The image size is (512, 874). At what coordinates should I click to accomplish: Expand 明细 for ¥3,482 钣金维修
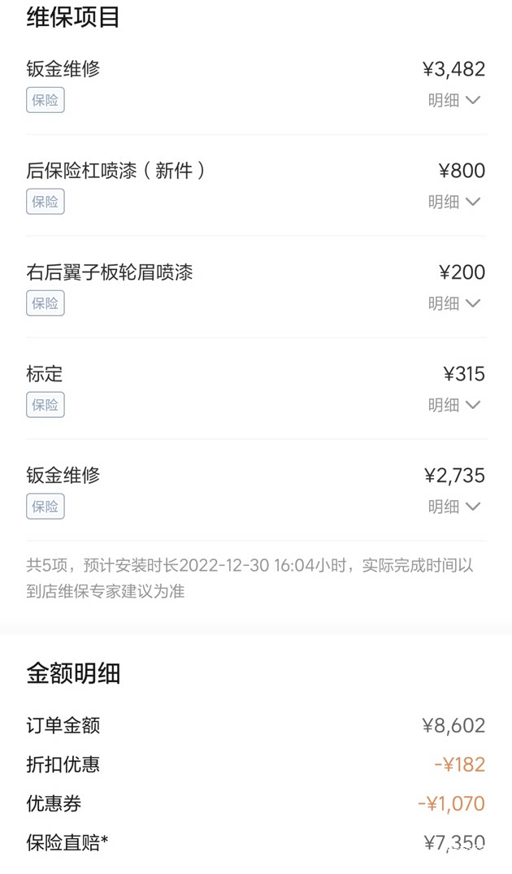(454, 101)
